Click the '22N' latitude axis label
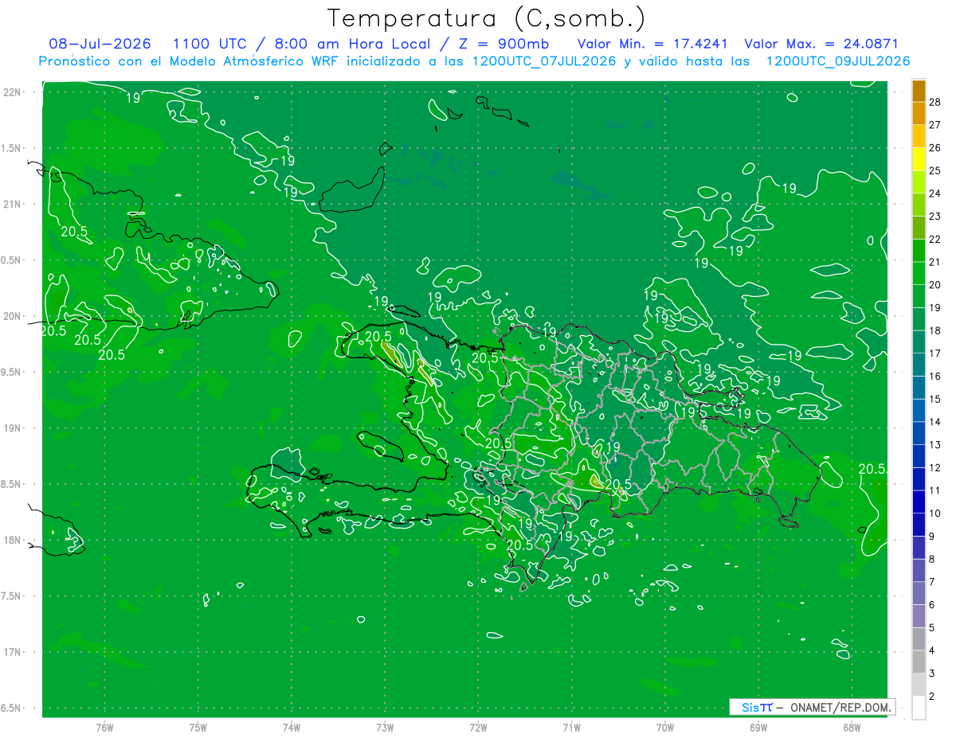The height and width of the screenshot is (738, 956). pos(11,92)
